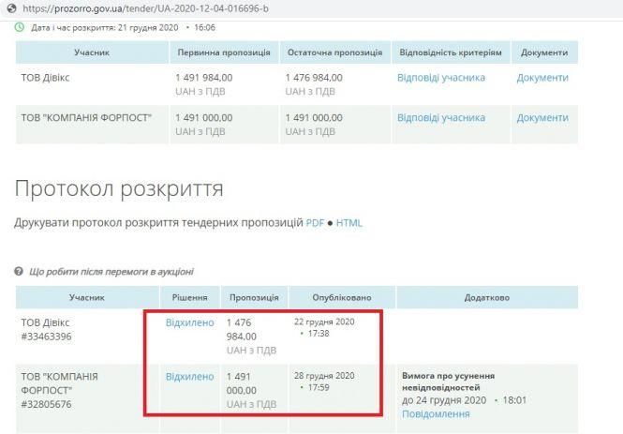Open the HTML version of disclosure protocol

click(349, 223)
